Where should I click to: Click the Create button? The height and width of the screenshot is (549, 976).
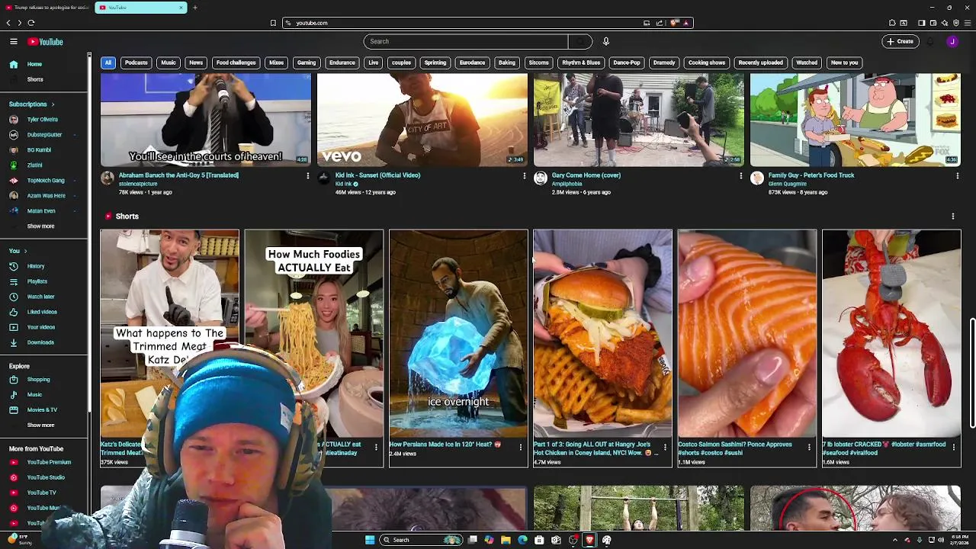pos(901,41)
